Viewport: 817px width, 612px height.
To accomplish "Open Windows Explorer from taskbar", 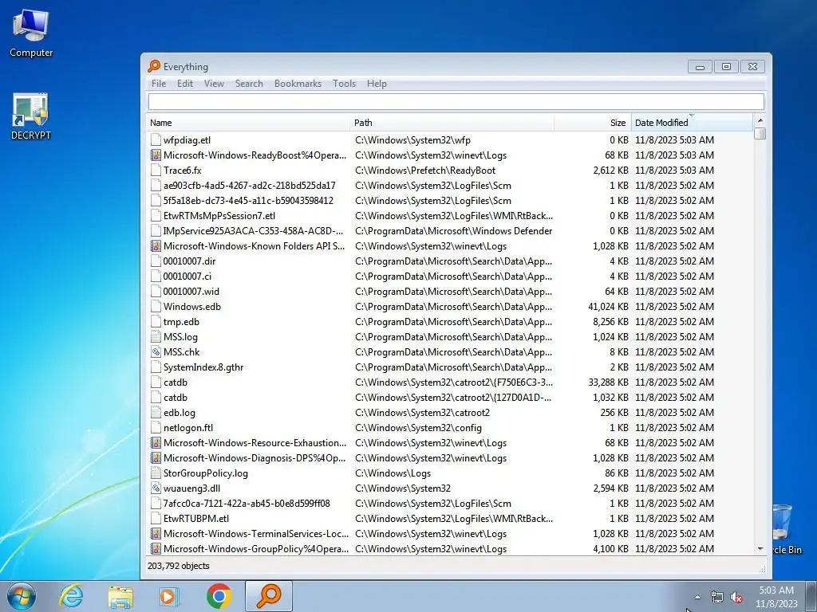I will tap(120, 596).
